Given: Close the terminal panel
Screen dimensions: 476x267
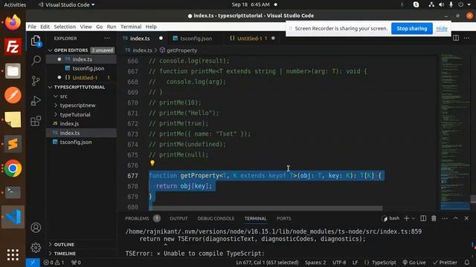Looking at the screenshot, I should point(466,218).
